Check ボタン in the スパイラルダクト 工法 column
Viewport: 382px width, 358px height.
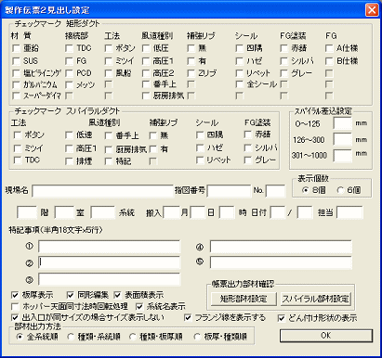pyautogui.click(x=18, y=135)
